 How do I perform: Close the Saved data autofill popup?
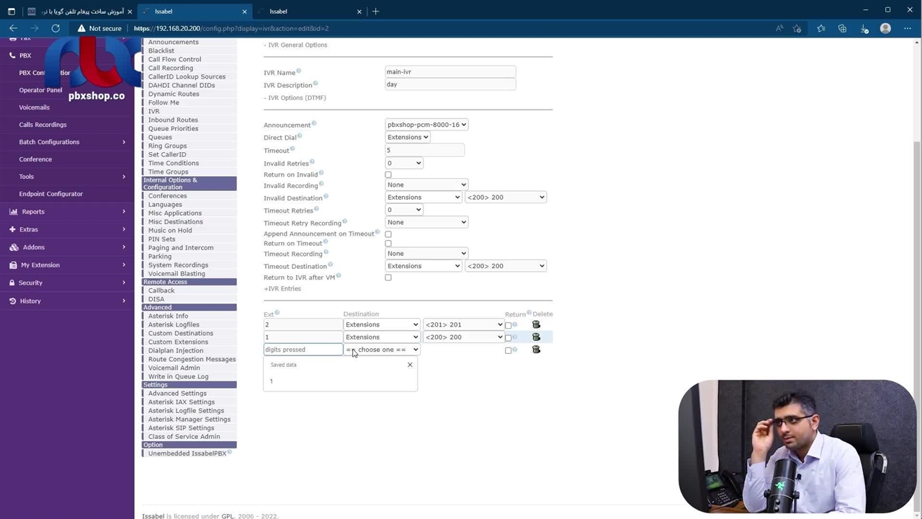pos(410,365)
